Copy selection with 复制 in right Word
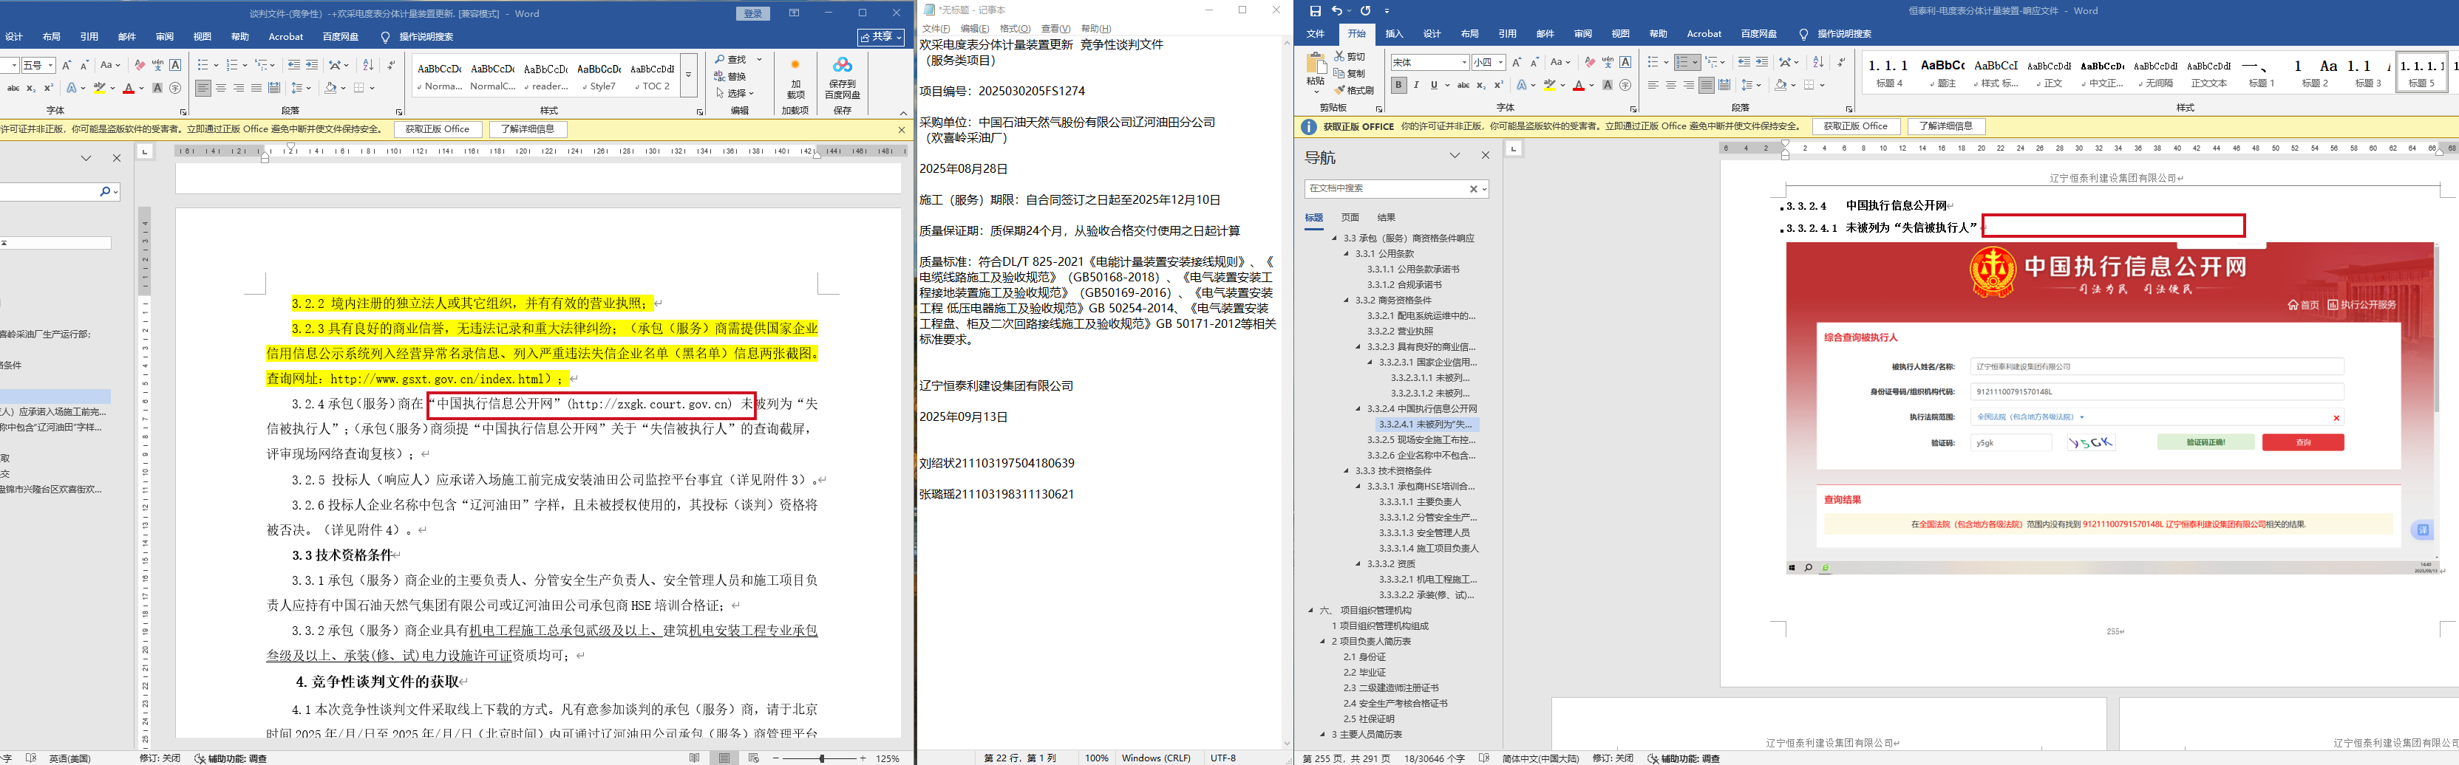The width and height of the screenshot is (2459, 765). 1350,73
